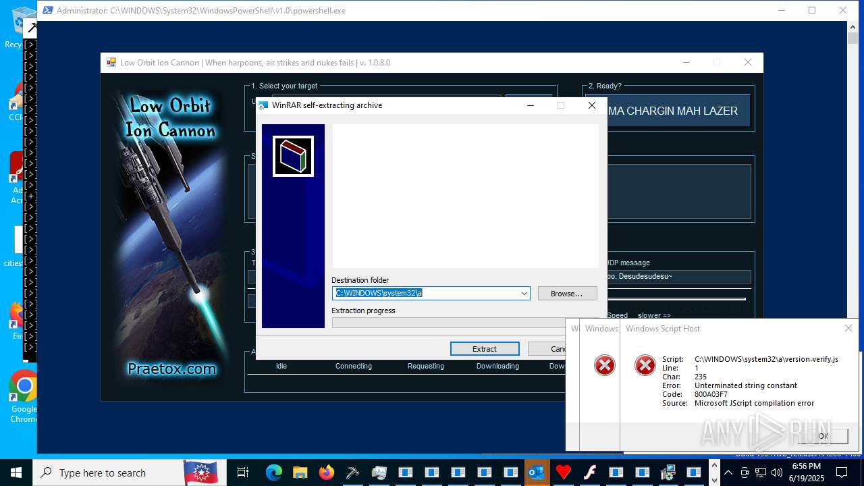The width and height of the screenshot is (864, 486).
Task: Click the taskbar clock showing 6:56 PM
Action: [806, 473]
